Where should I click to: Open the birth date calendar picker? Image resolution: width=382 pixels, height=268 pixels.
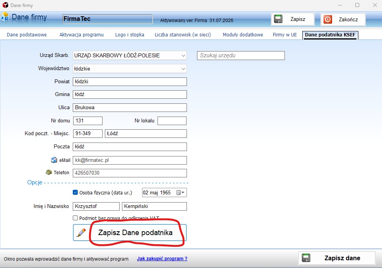click(181, 192)
